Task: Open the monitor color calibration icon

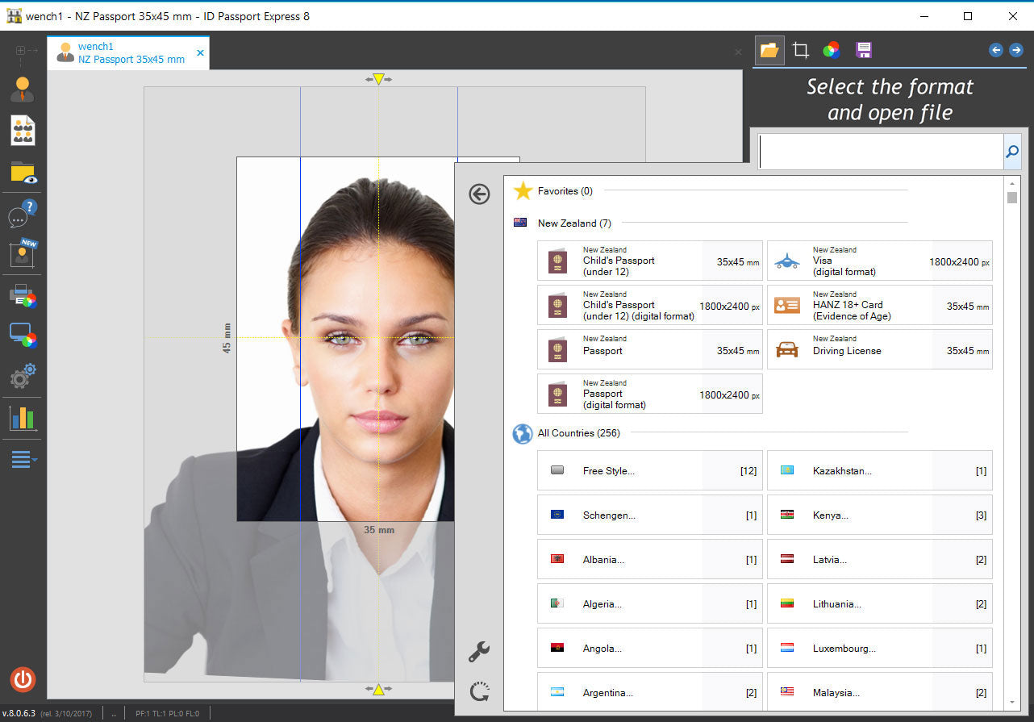Action: [x=23, y=335]
